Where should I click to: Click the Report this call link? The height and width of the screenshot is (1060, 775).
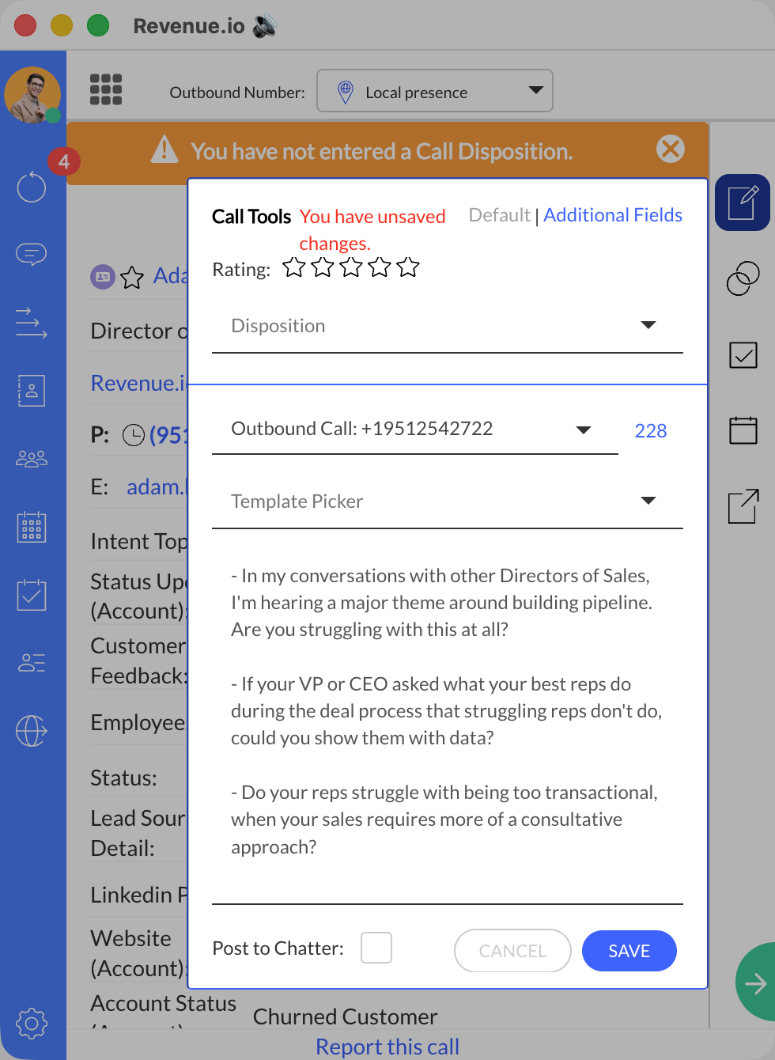point(387,1046)
